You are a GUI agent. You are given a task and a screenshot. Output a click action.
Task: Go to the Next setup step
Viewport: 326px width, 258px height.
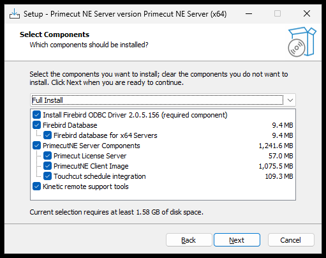point(237,240)
